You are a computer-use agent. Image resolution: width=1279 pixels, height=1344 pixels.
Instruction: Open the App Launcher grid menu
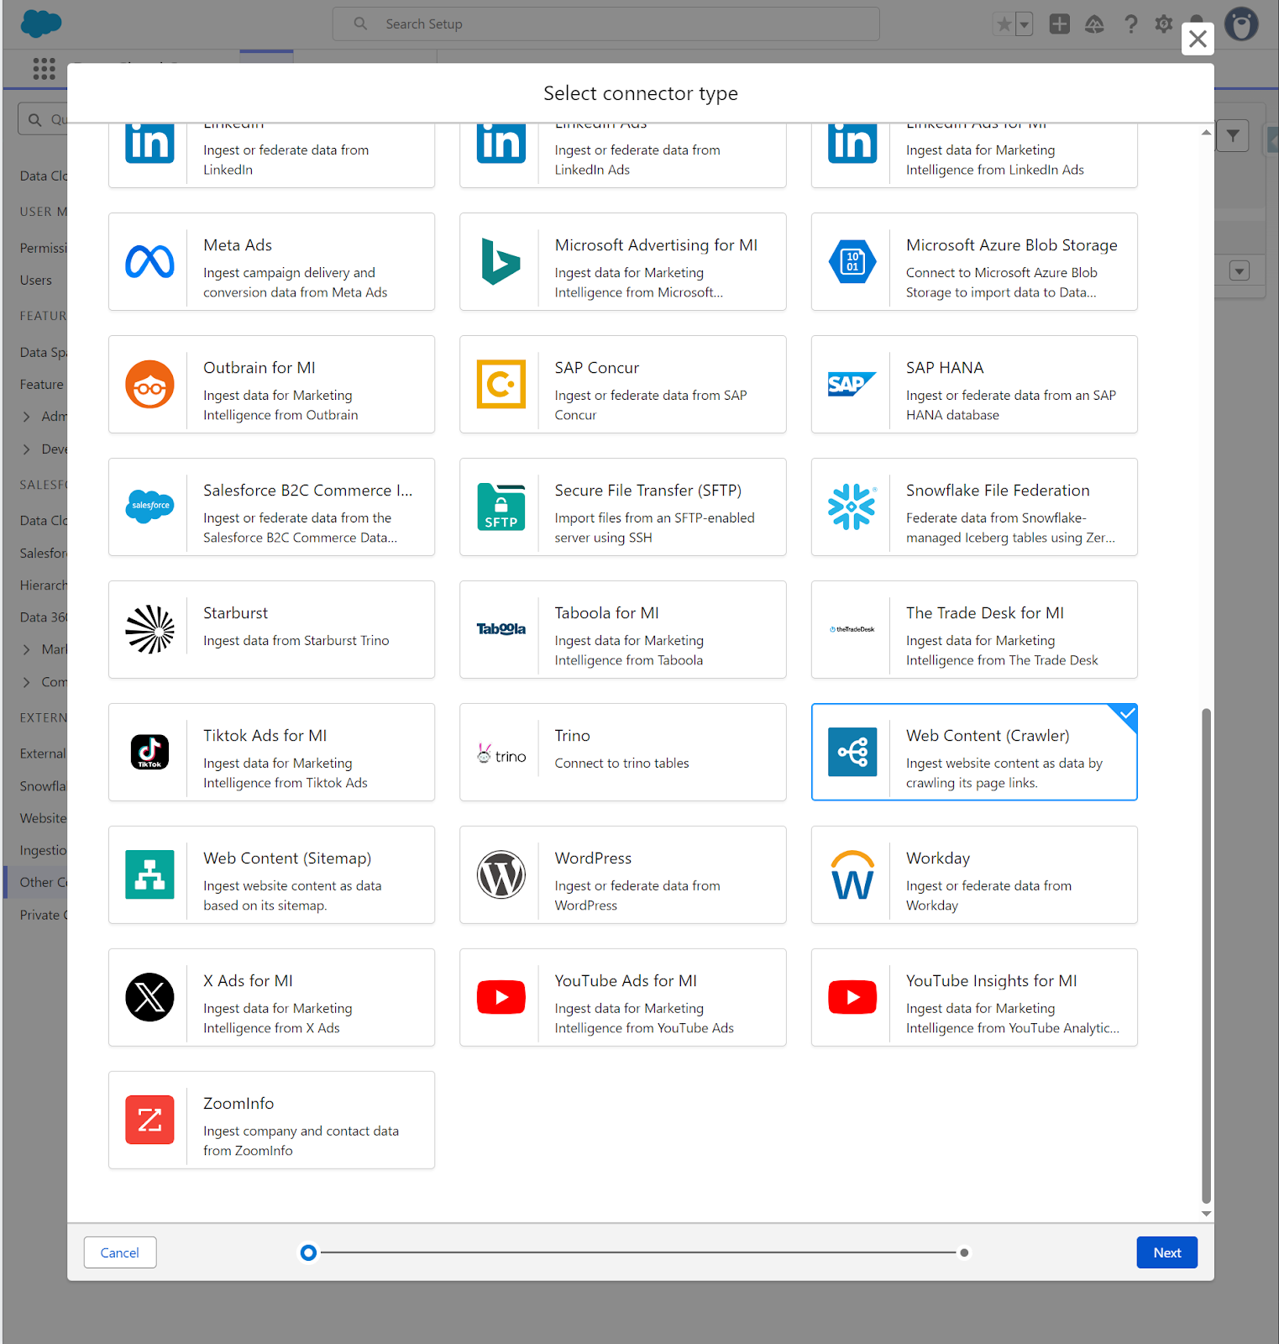[x=44, y=69]
